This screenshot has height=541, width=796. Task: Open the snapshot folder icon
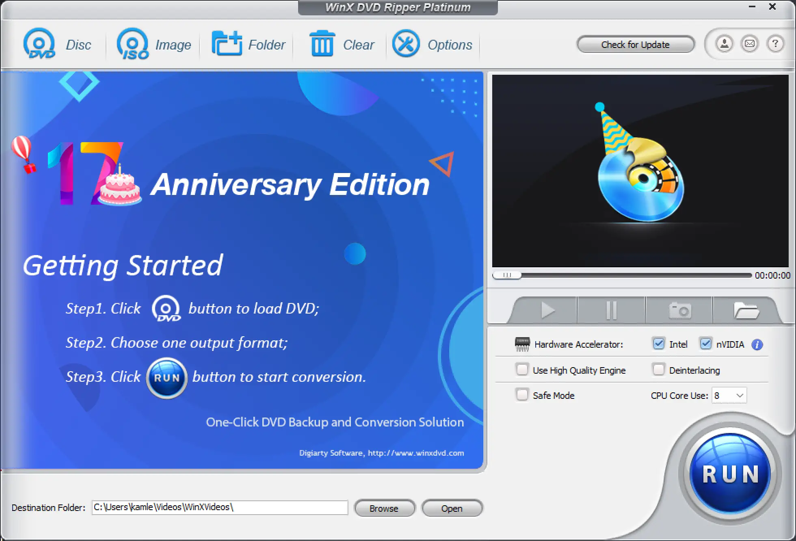pyautogui.click(x=746, y=311)
